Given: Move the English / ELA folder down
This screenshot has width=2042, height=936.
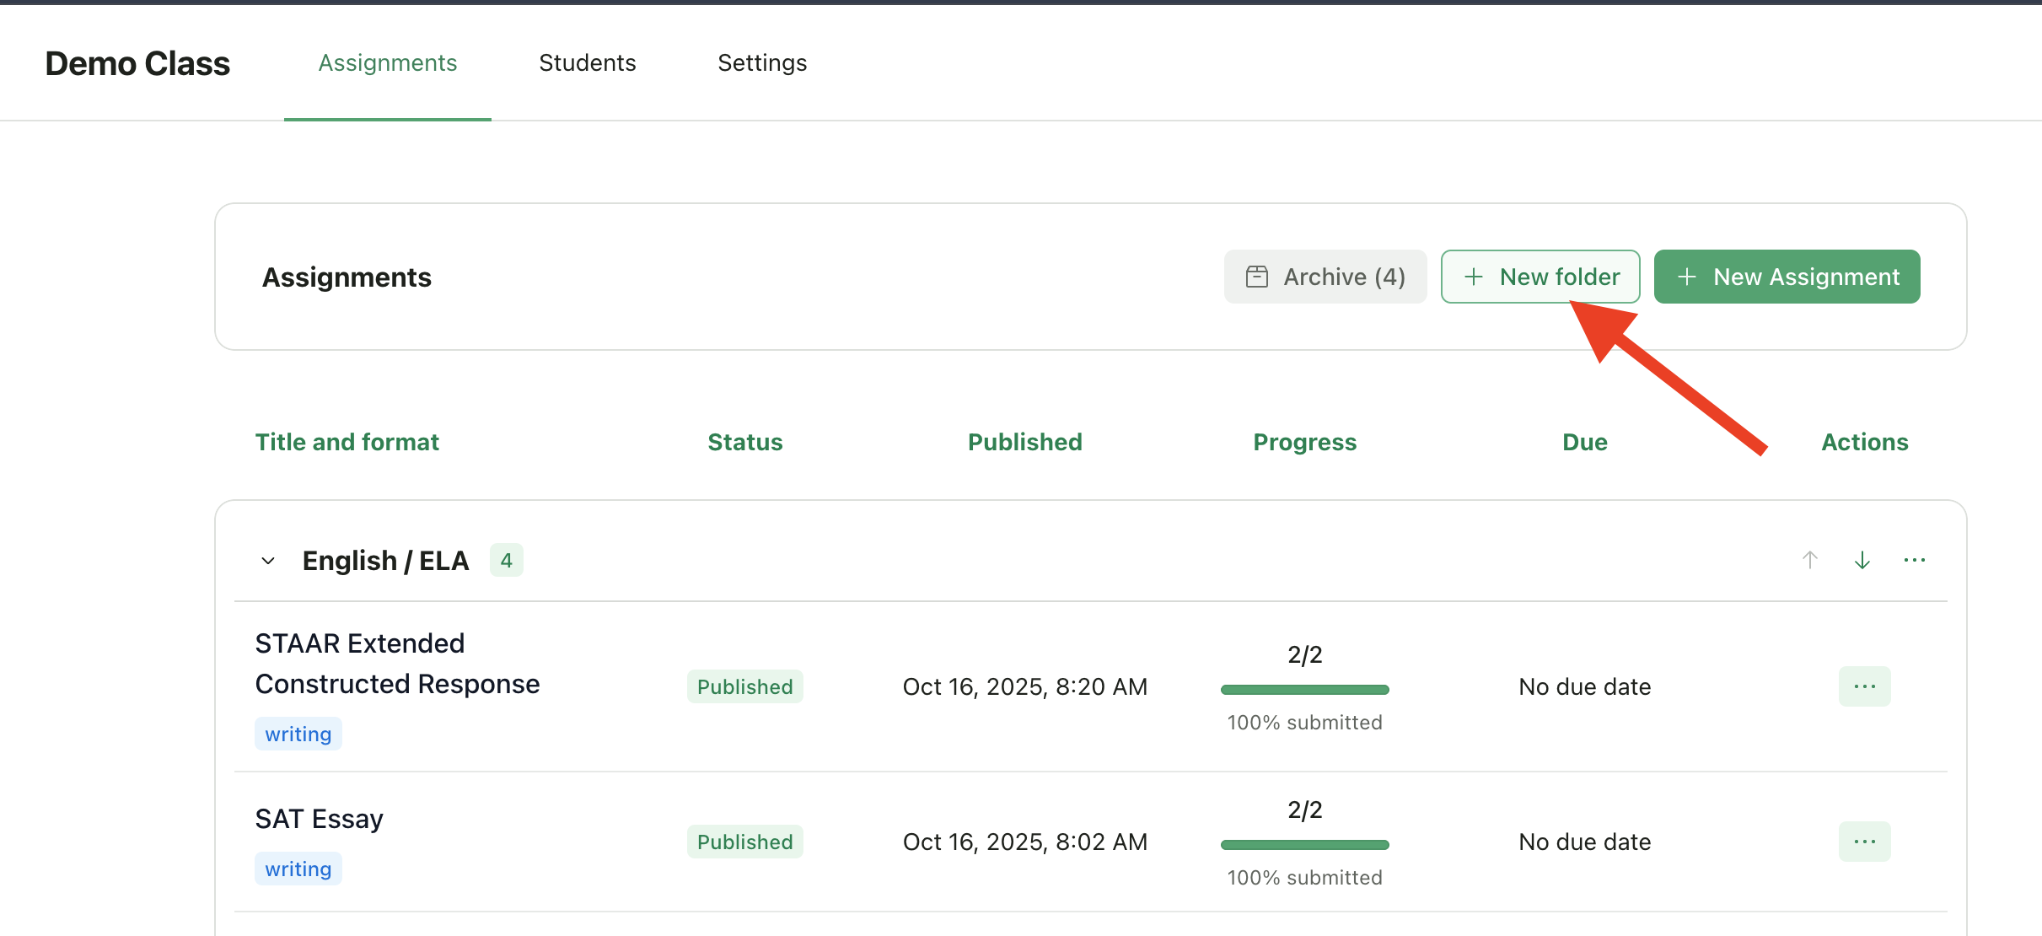Looking at the screenshot, I should coord(1862,559).
